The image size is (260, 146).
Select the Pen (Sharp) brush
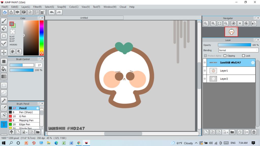click(24, 112)
